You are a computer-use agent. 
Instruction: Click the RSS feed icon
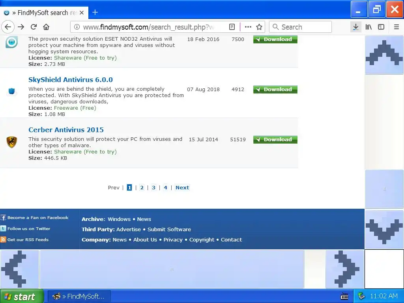click(3, 239)
